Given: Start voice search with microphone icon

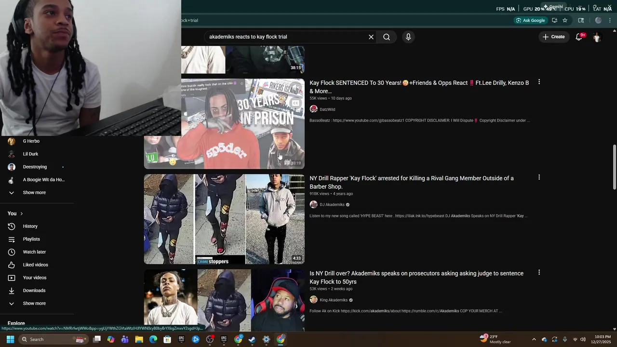Looking at the screenshot, I should 408,37.
